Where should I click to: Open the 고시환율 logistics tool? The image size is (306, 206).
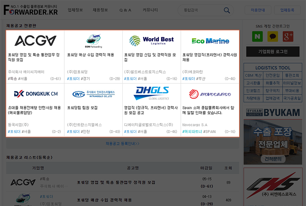pyautogui.click(x=253, y=83)
